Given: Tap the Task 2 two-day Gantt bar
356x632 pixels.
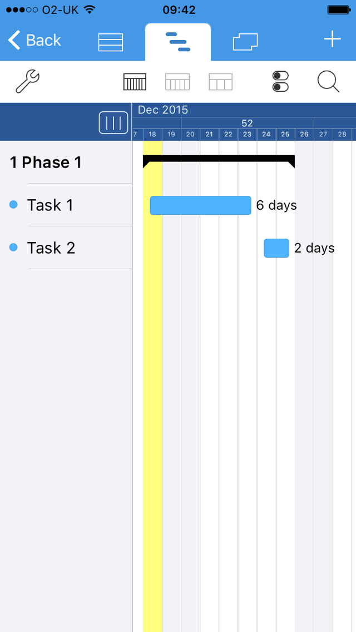Looking at the screenshot, I should coord(276,248).
